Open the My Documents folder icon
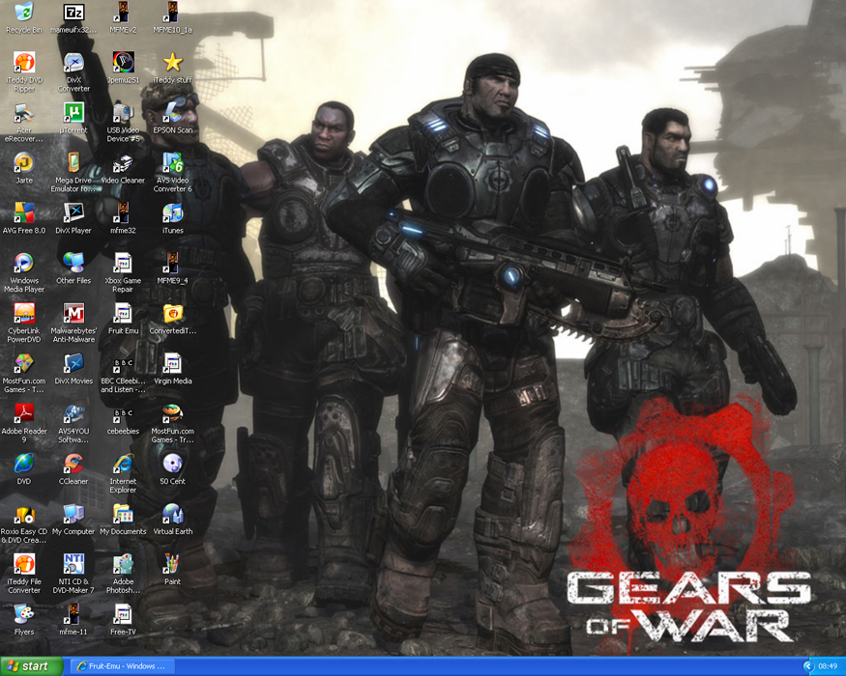 pos(123,513)
